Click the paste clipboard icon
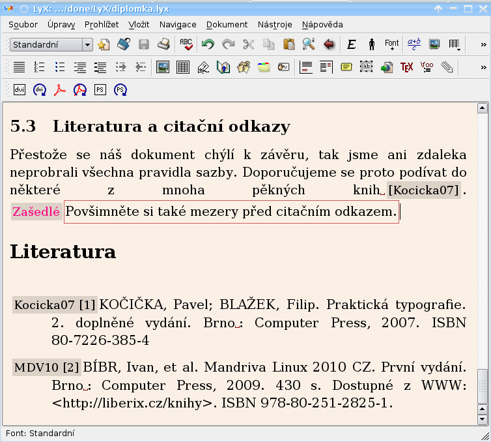This screenshot has height=442, width=491. click(288, 44)
